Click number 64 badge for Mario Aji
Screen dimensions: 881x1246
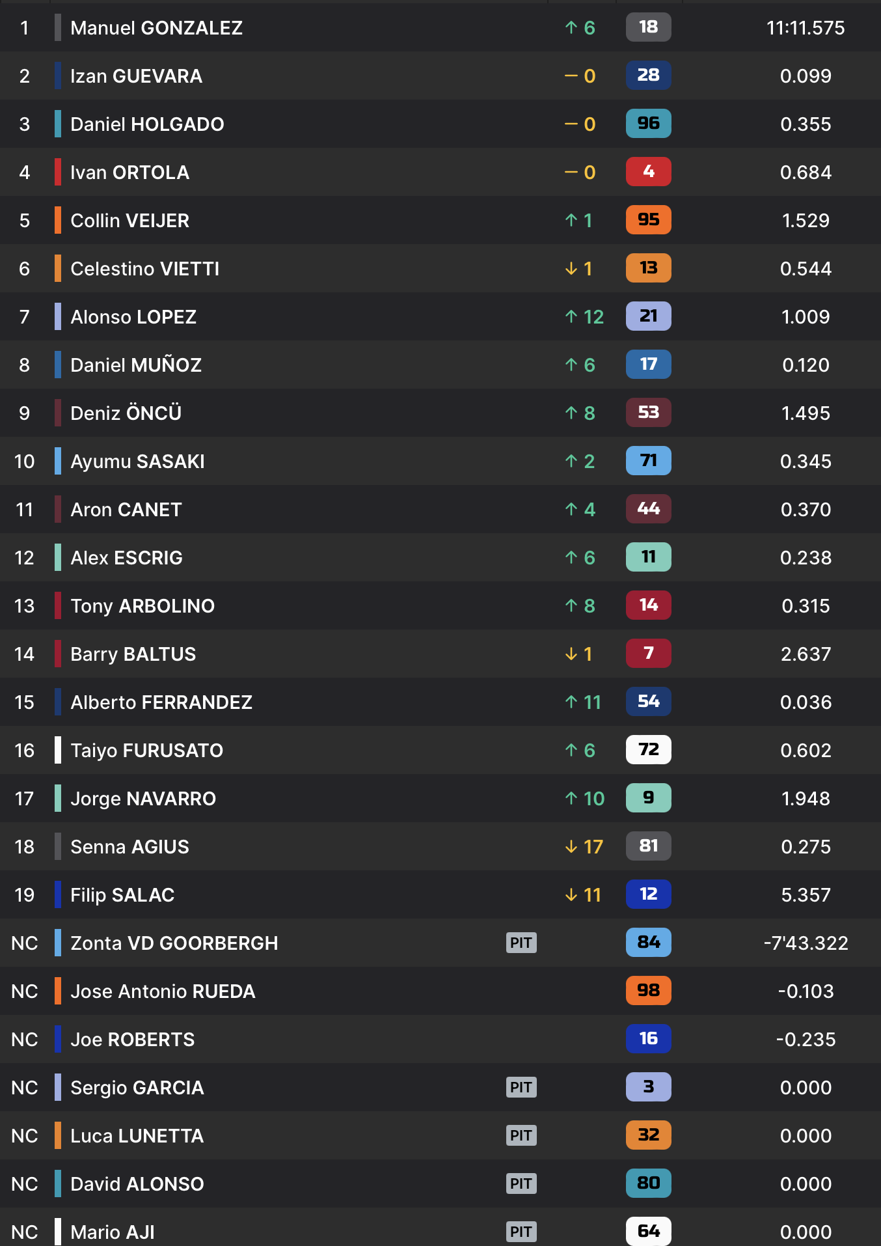[648, 1231]
